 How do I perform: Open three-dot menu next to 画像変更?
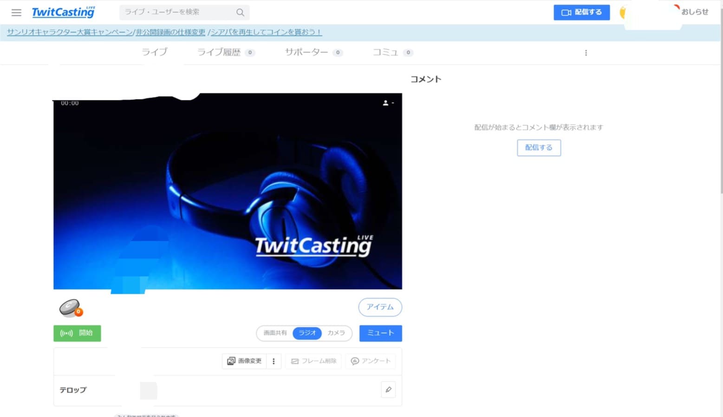274,361
